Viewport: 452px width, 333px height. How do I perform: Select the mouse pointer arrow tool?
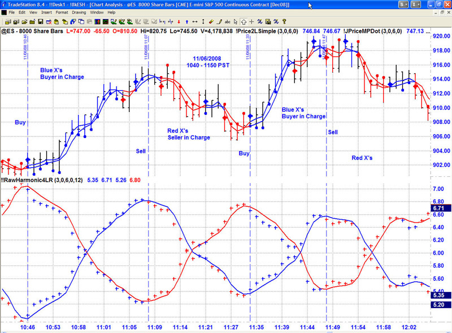click(x=236, y=22)
